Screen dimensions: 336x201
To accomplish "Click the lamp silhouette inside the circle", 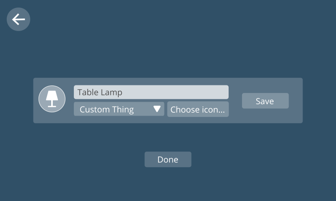I will [52, 99].
